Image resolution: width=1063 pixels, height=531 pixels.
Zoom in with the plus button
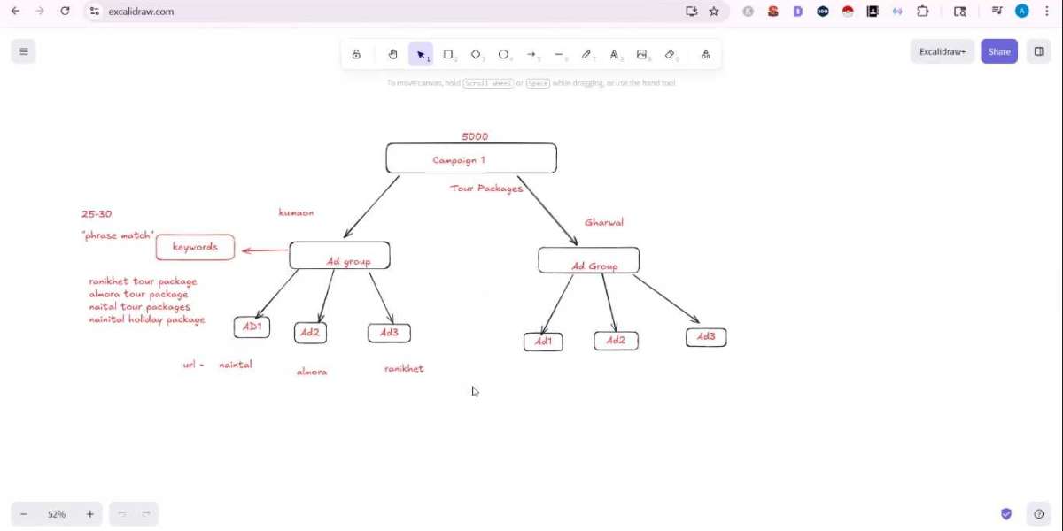(x=89, y=514)
